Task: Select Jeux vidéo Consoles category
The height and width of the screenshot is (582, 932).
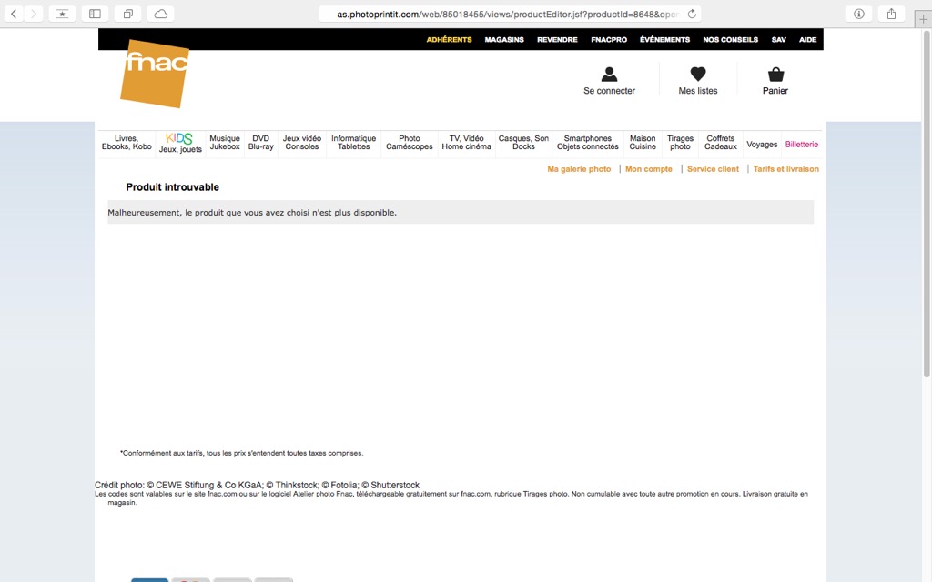Action: (x=302, y=143)
